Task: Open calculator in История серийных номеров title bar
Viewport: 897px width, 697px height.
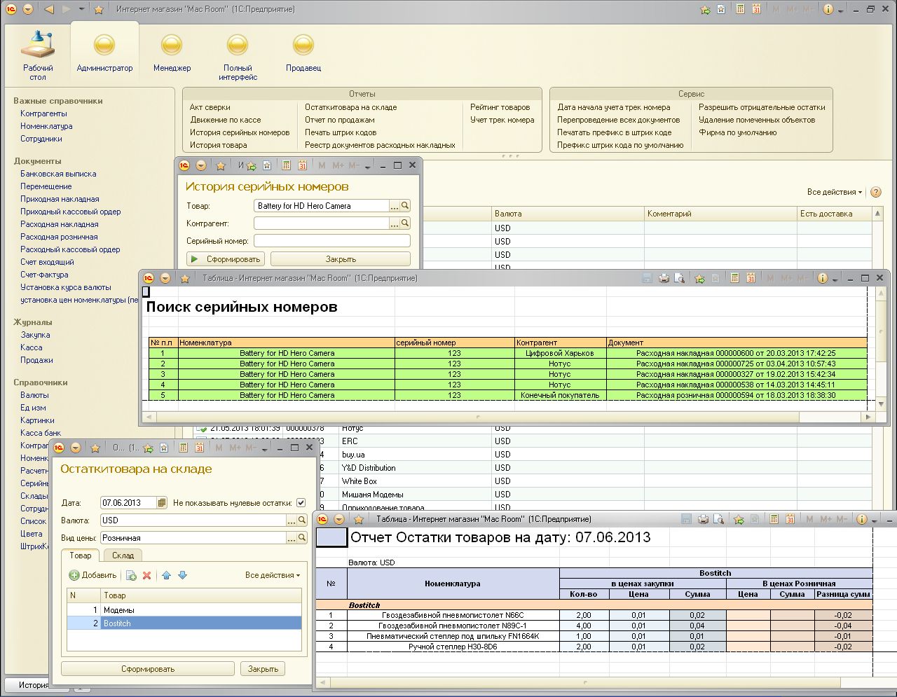Action: [x=286, y=165]
